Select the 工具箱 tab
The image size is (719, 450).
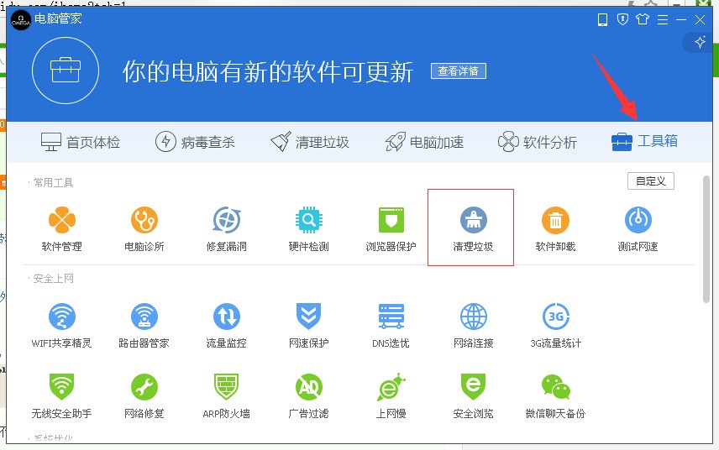pyautogui.click(x=644, y=141)
